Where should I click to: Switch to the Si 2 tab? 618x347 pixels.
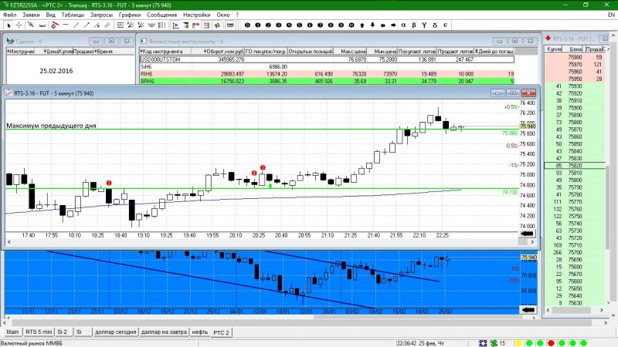(x=63, y=332)
